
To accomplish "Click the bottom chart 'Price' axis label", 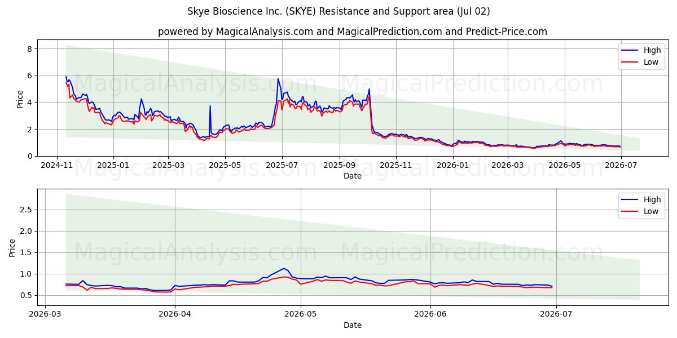I will [x=12, y=247].
